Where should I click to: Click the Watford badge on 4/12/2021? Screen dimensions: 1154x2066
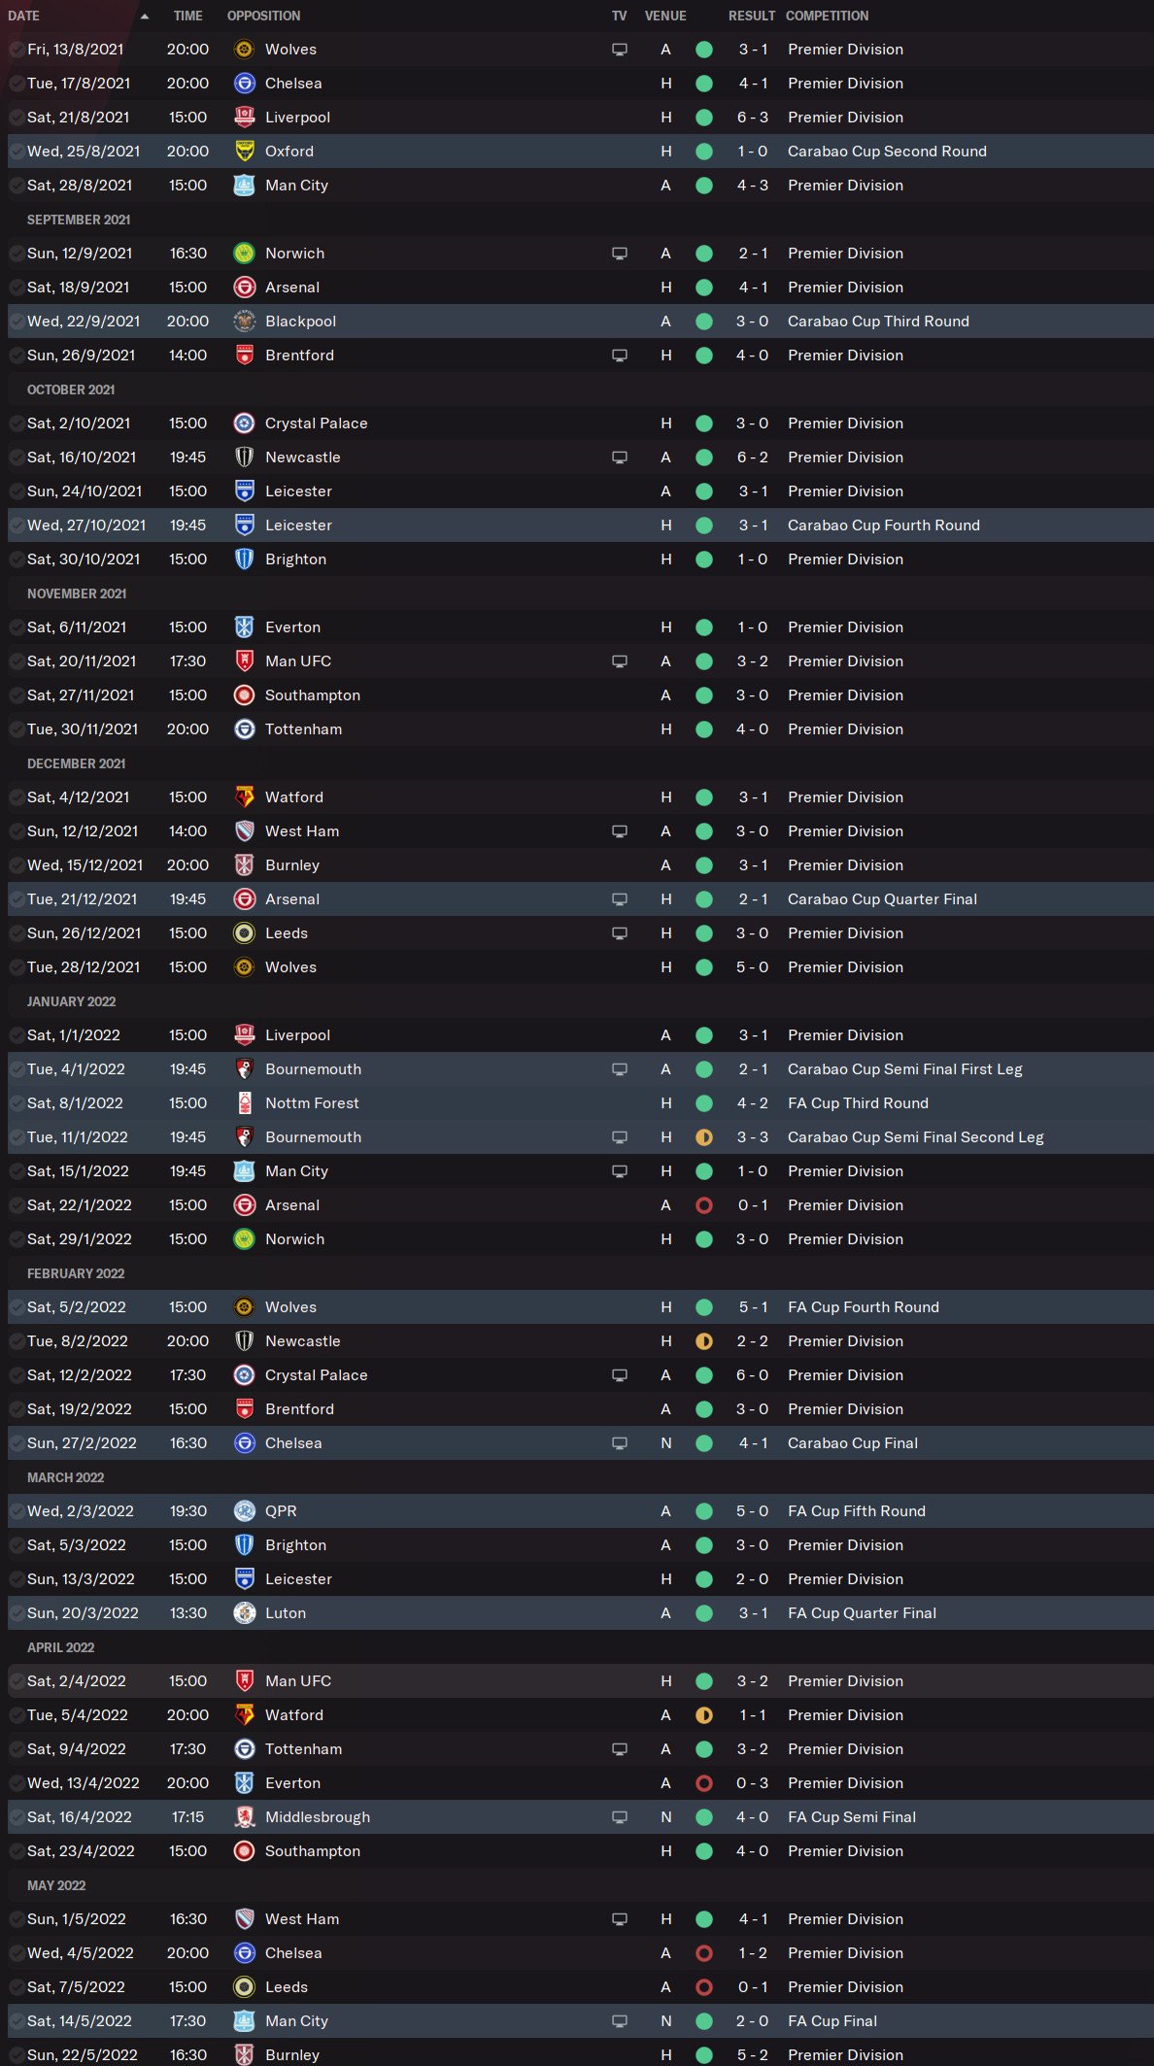tap(245, 797)
